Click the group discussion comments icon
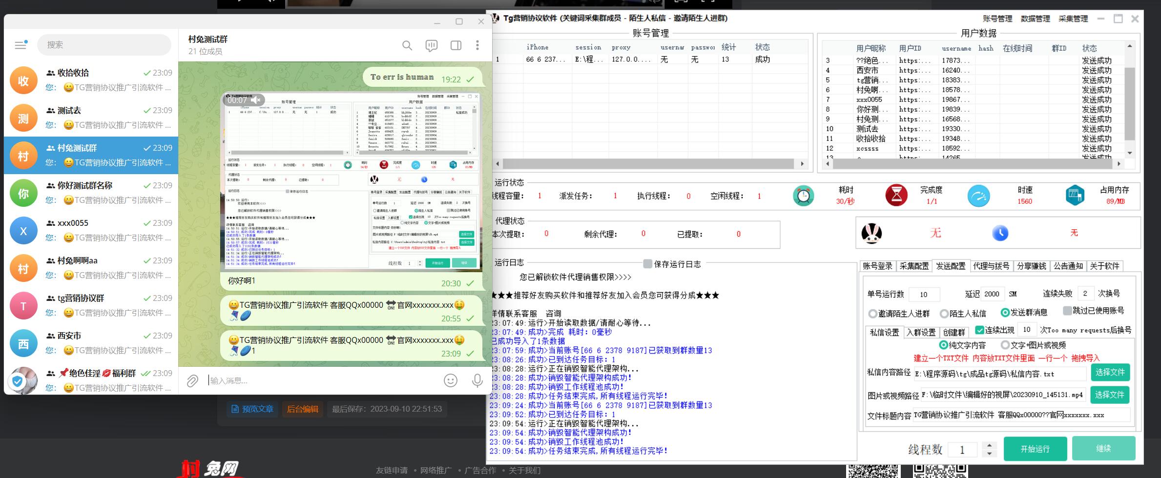This screenshot has width=1161, height=478. (431, 45)
